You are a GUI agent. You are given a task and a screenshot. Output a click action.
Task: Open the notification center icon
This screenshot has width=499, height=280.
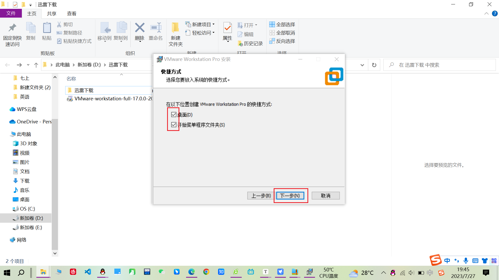[x=486, y=272]
